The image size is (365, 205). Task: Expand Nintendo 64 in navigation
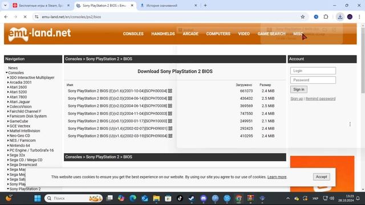(x=8, y=146)
